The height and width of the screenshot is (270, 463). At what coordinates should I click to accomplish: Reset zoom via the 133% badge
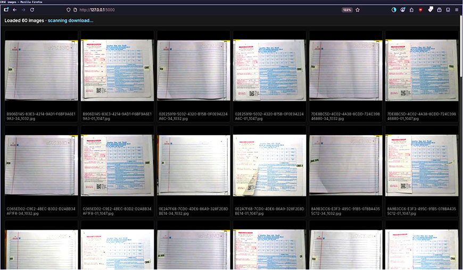click(346, 10)
